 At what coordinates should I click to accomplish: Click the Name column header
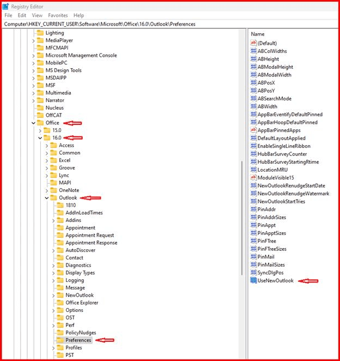pos(258,34)
